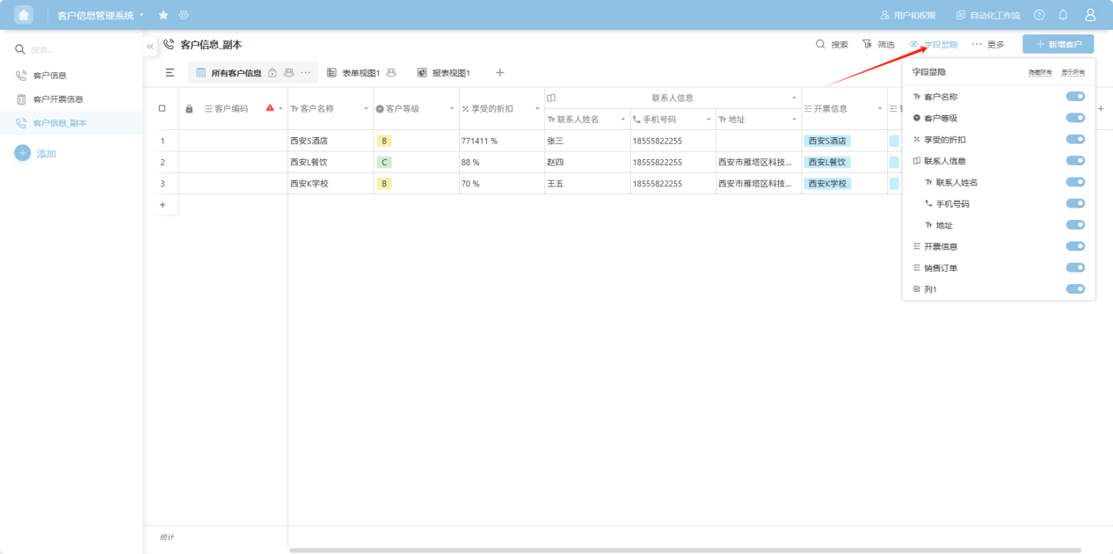
Task: Toggle off 客户名称 field visibility
Action: (1074, 97)
